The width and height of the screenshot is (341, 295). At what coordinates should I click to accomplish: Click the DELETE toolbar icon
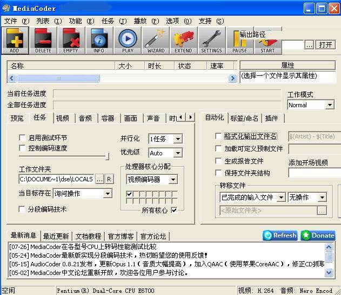43,41
